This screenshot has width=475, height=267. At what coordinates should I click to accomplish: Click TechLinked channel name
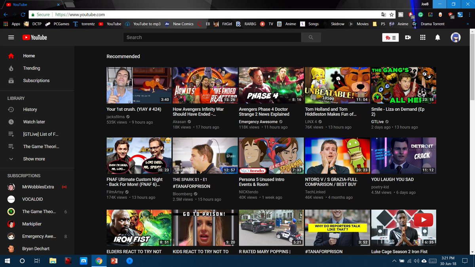pyautogui.click(x=315, y=192)
